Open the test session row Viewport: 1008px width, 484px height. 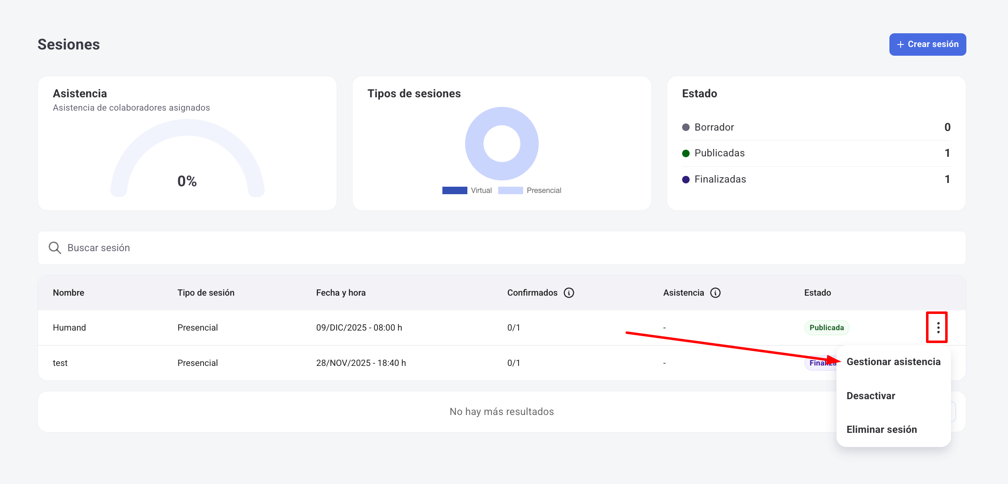point(60,363)
